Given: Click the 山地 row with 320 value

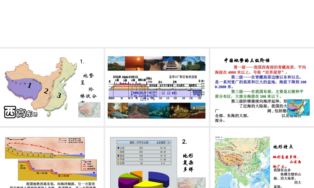Looking at the screenshot, I should click(144, 148).
